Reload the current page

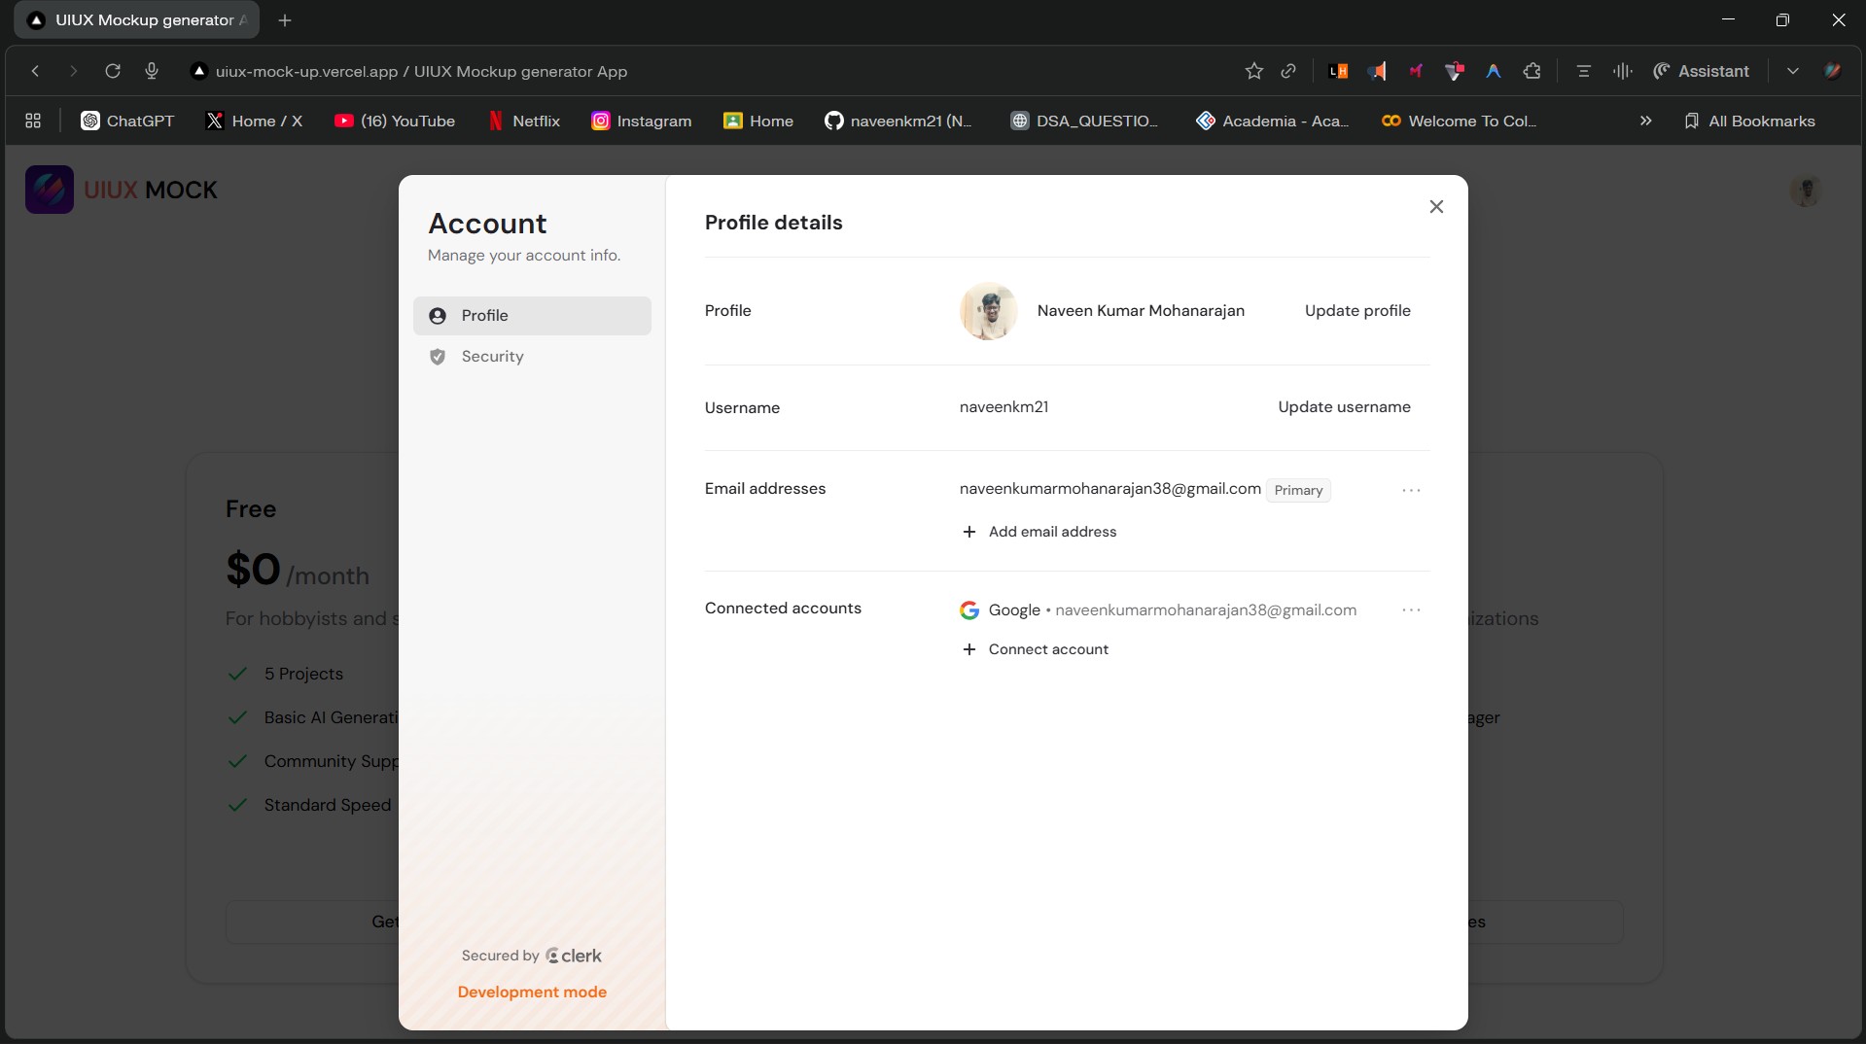tap(113, 71)
